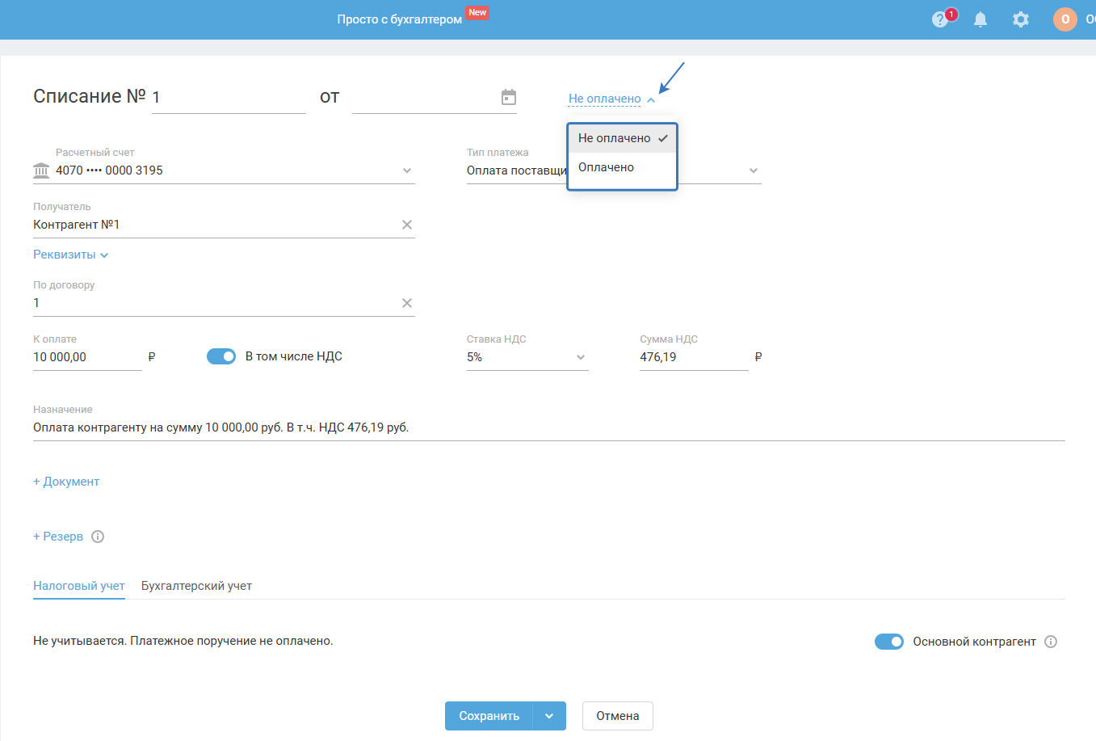This screenshot has height=741, width=1096.
Task: Click the Получатель field with Контрагент №1
Action: pos(224,225)
